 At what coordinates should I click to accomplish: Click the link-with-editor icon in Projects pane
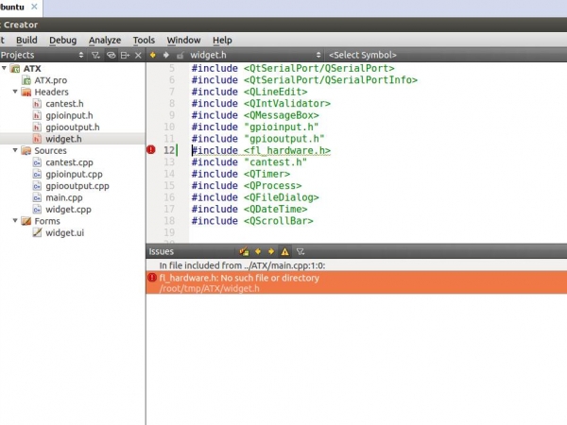coord(111,56)
